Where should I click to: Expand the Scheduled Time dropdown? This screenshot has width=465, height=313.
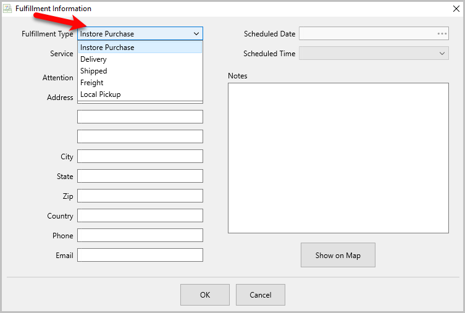click(x=374, y=53)
